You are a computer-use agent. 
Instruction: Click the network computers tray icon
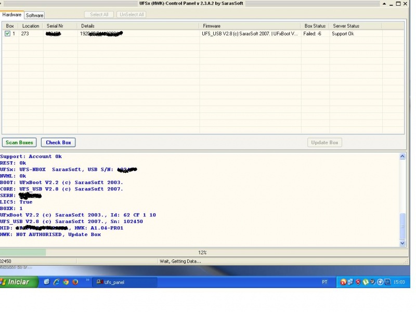pos(350,282)
